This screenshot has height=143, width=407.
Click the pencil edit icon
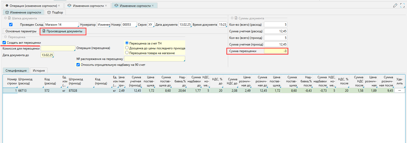coord(395,5)
